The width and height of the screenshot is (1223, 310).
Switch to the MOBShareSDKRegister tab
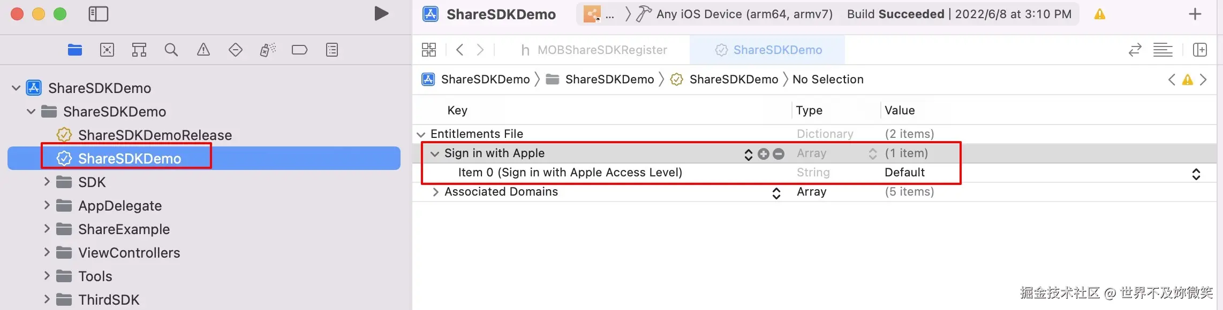click(594, 50)
